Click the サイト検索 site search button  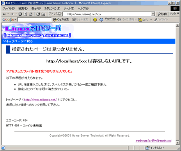pos(80,20)
